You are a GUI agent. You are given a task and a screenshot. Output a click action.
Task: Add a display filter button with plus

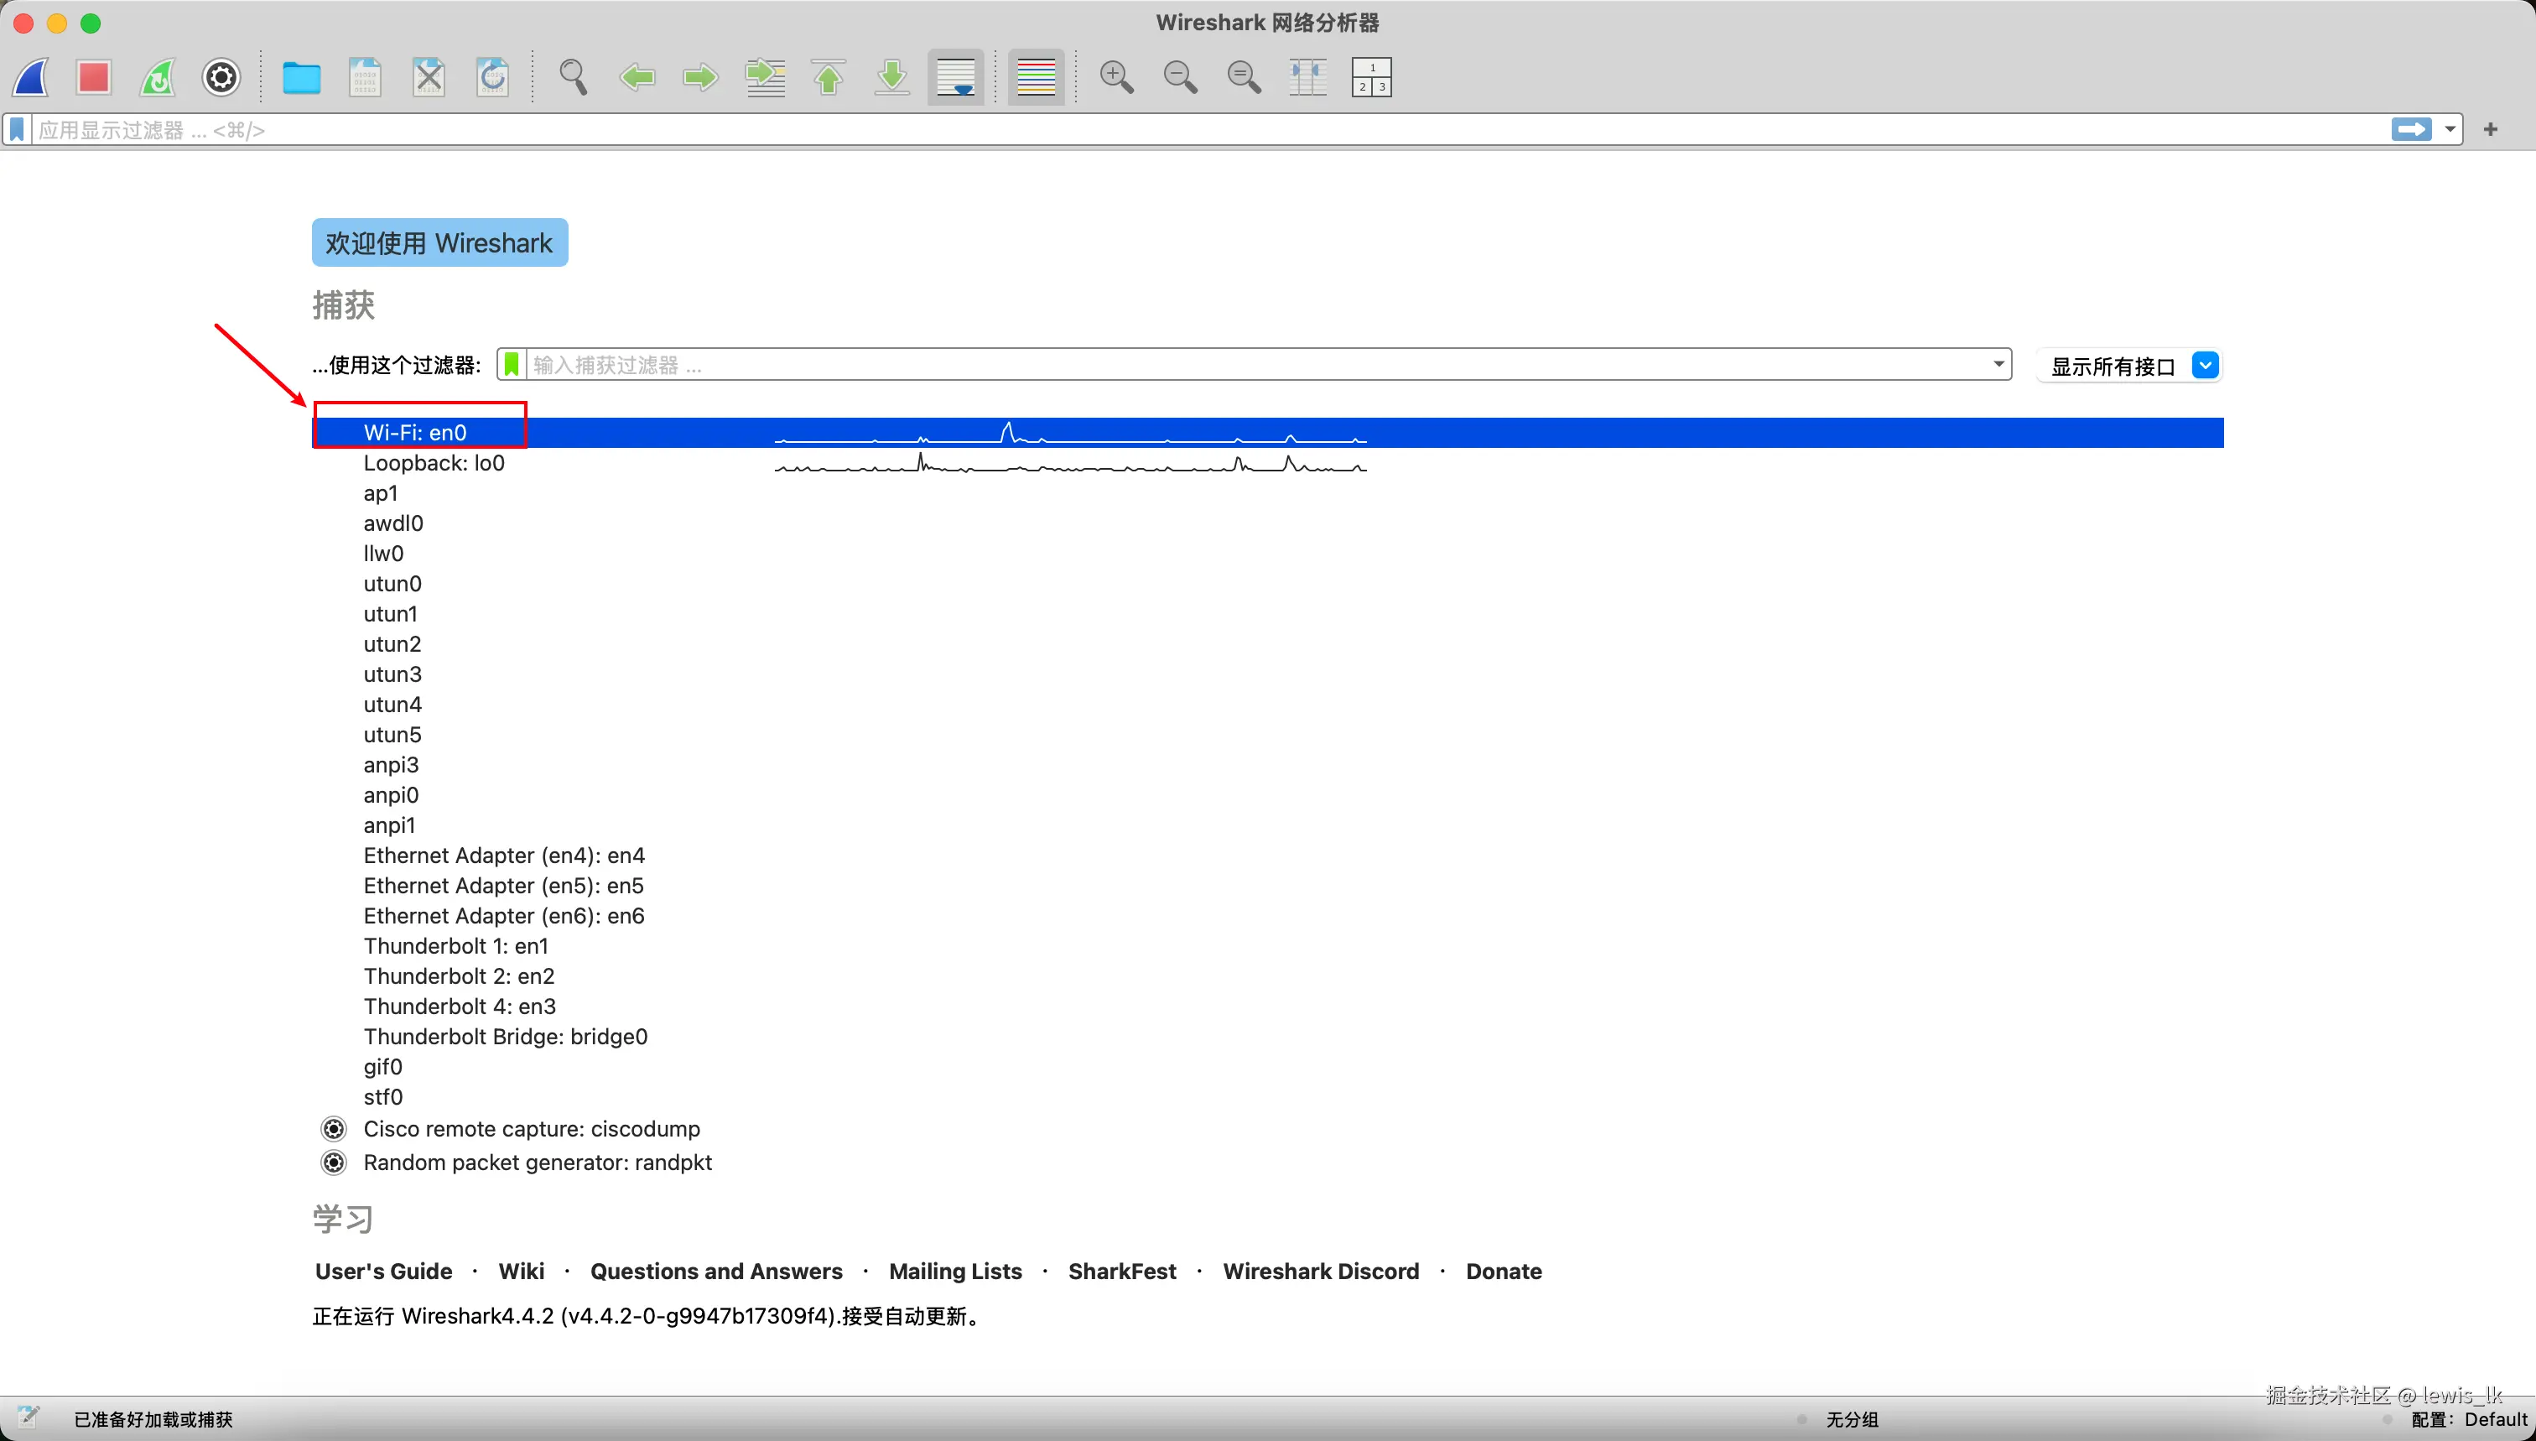coord(2491,130)
